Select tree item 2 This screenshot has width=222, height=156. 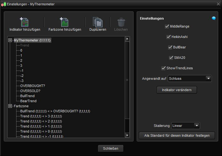tap(21, 61)
